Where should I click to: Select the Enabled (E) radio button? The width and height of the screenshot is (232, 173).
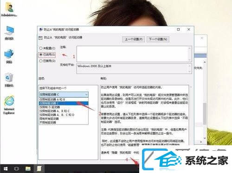click(x=47, y=55)
